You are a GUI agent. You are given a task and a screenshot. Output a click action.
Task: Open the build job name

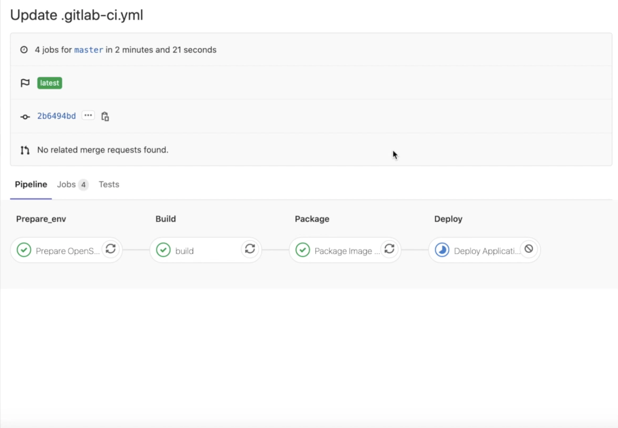pos(184,251)
